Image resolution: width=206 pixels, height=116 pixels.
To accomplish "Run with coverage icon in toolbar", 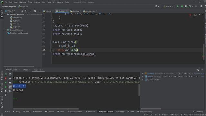I will coord(186,6).
